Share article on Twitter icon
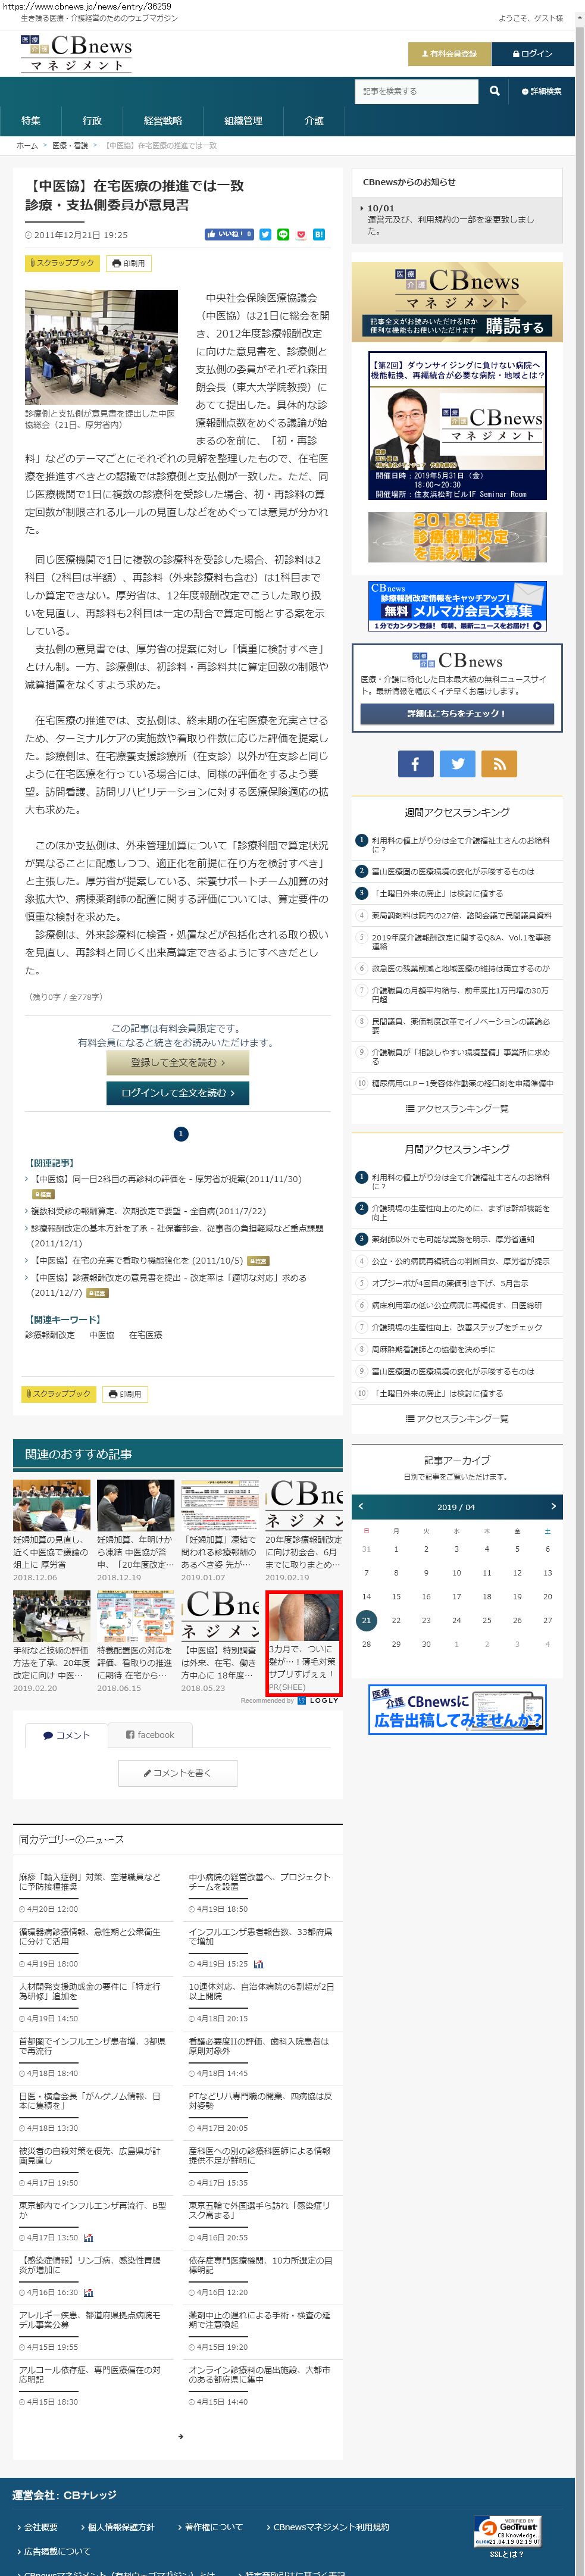Image resolution: width=585 pixels, height=2576 pixels. point(265,234)
